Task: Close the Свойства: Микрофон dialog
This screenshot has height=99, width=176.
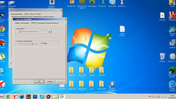Action: tap(65, 19)
